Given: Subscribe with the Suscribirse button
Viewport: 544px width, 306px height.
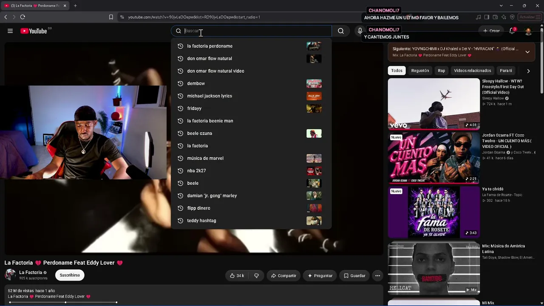Looking at the screenshot, I should pos(70,275).
